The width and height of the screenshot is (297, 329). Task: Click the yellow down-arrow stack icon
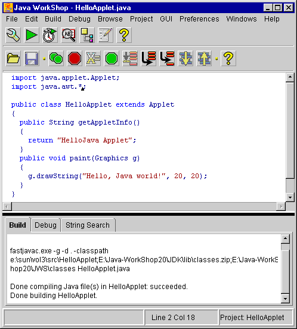coord(185,58)
